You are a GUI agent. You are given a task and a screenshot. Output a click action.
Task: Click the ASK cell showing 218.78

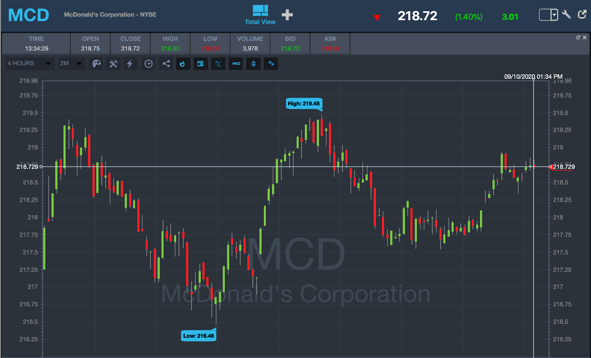(x=330, y=44)
